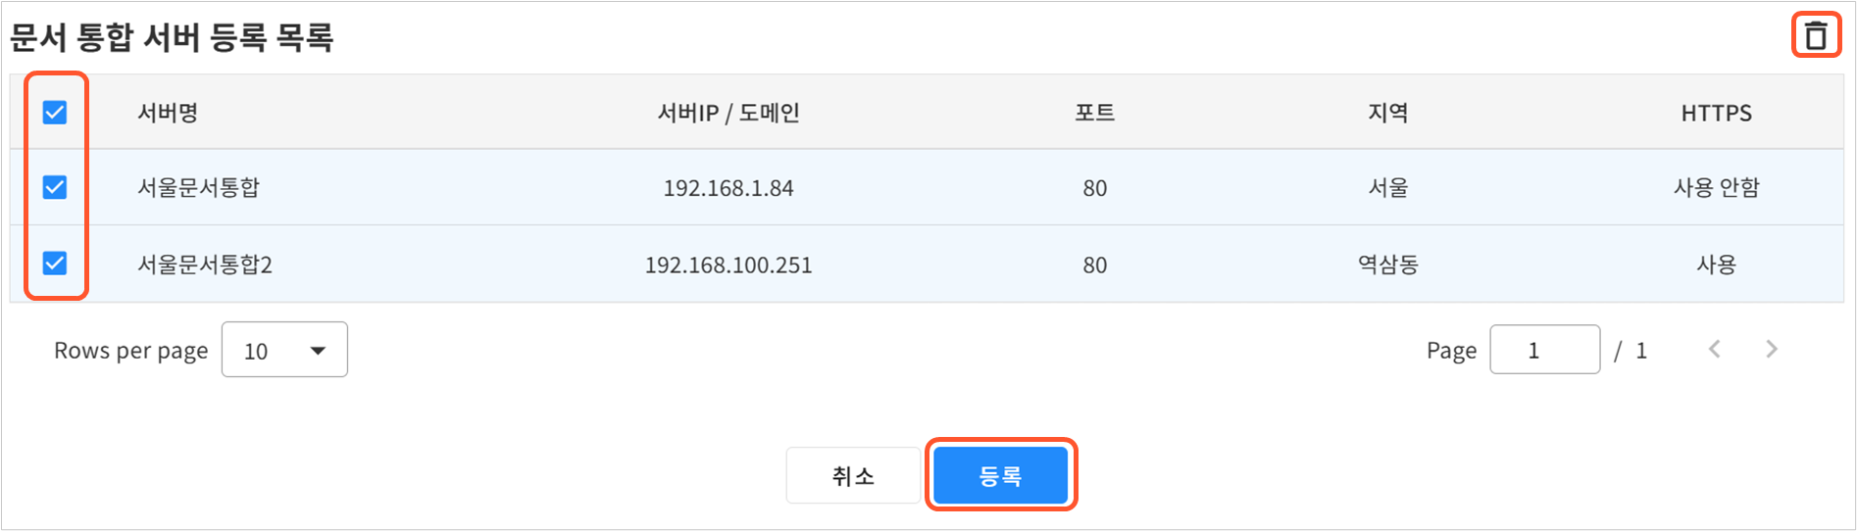Click the 취소 button
This screenshot has width=1857, height=531.
point(853,476)
